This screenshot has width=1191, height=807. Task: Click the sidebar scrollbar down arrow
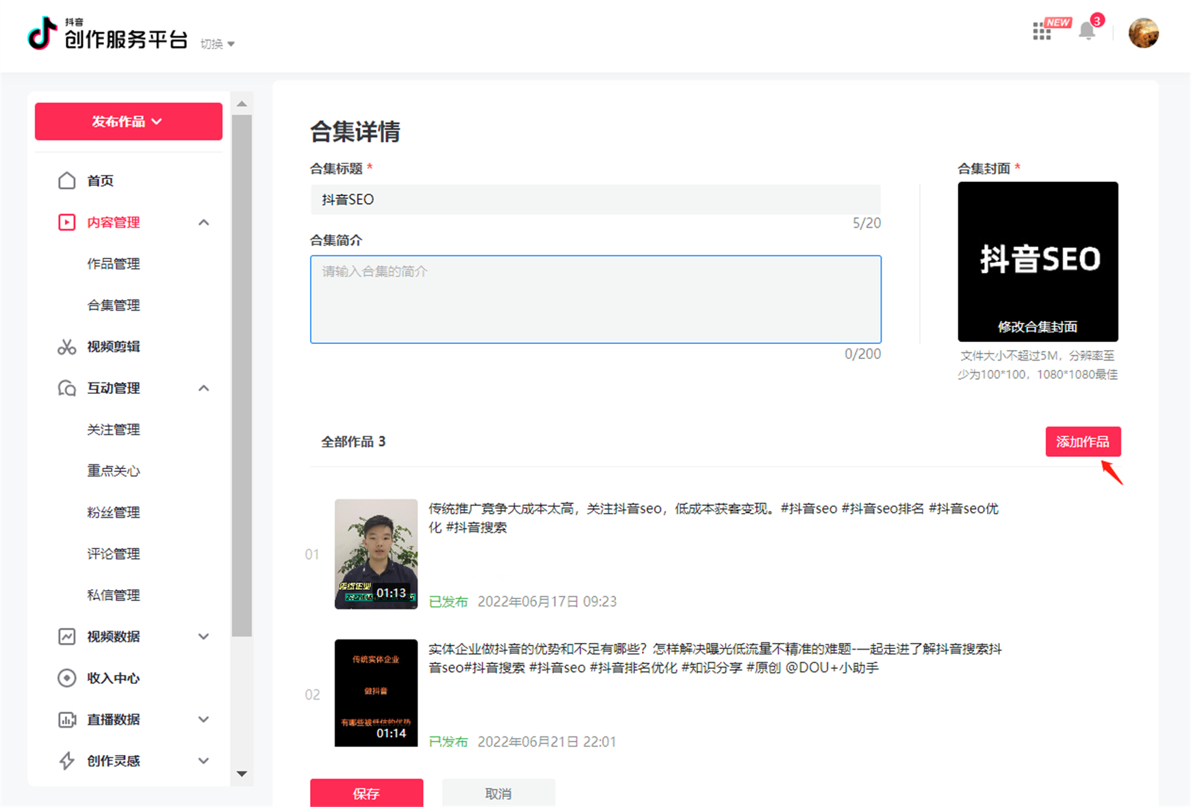click(x=242, y=774)
